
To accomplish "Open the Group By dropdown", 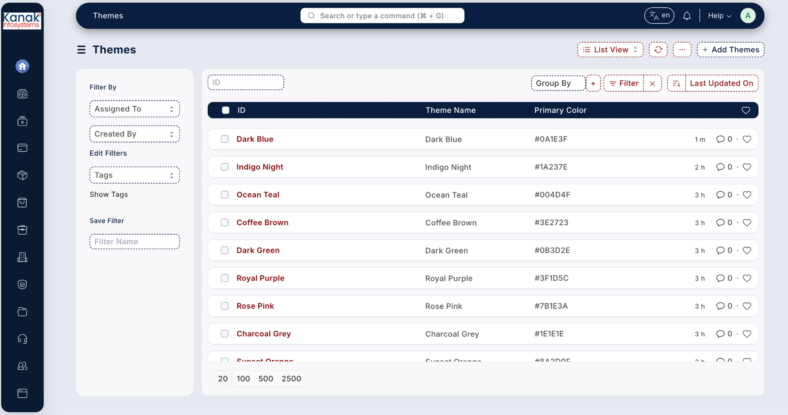I will pos(558,83).
